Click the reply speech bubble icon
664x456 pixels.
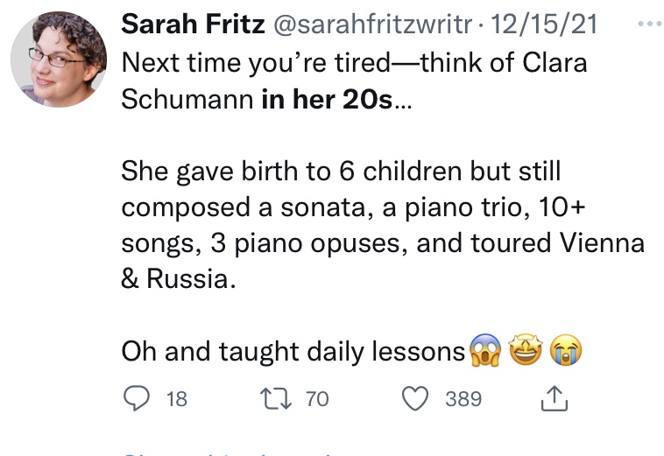coord(136,399)
